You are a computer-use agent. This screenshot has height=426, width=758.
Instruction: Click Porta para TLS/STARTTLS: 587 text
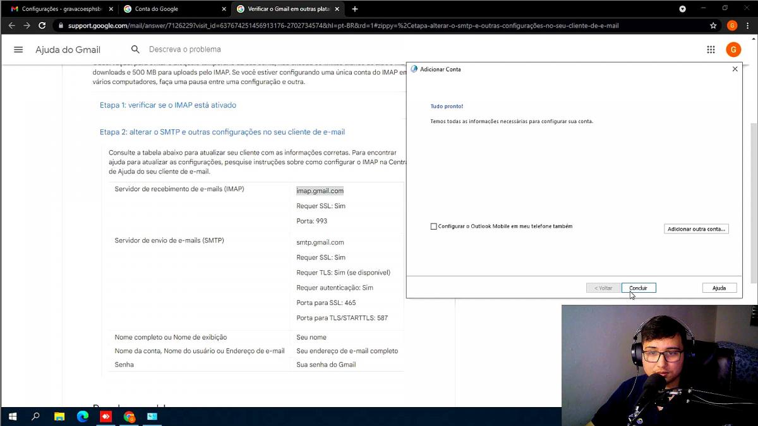tap(342, 318)
